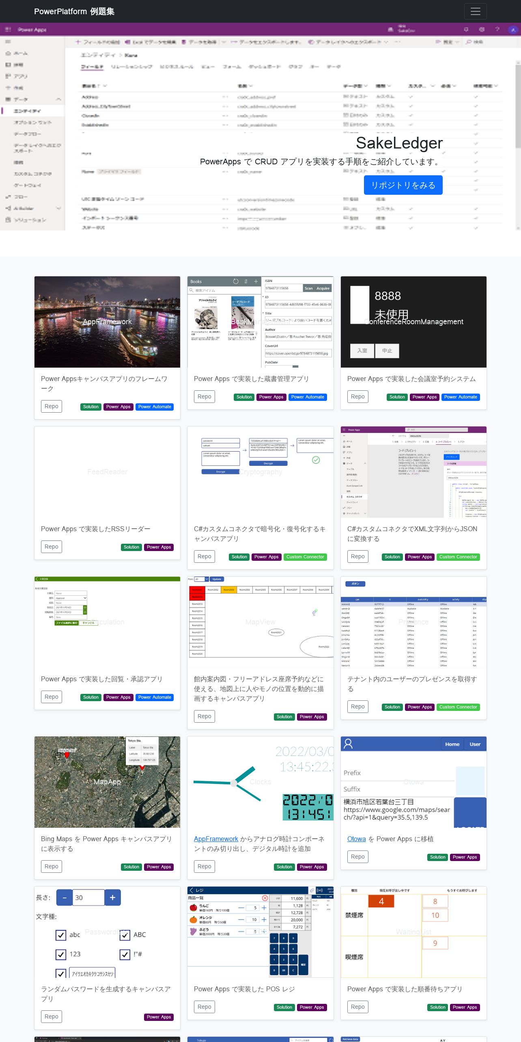The image size is (521, 1042).
Task: Click Solution badge on the Clocks card
Action: [284, 867]
